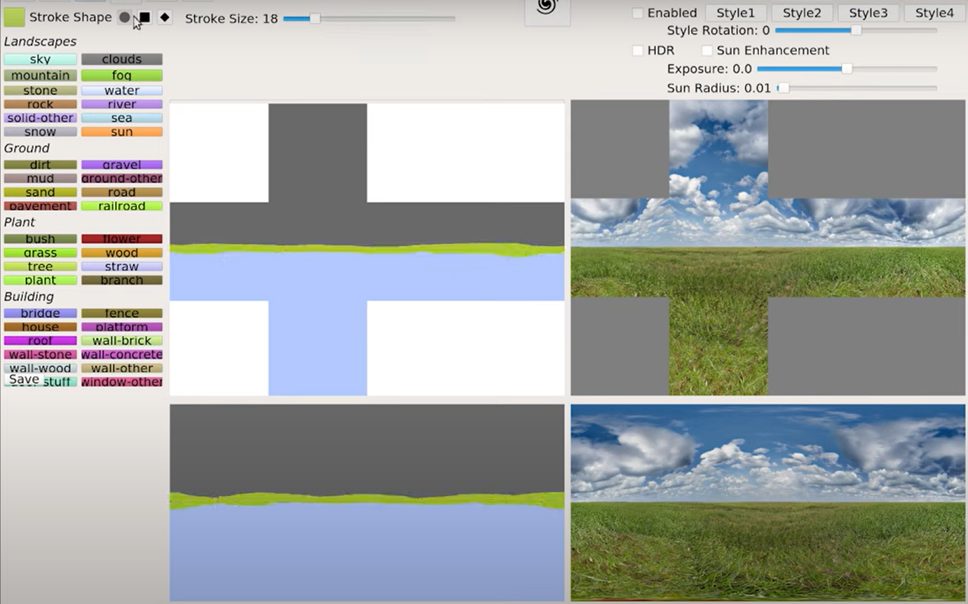Image resolution: width=968 pixels, height=604 pixels.
Task: Toggle the Enabled checkbox
Action: [638, 13]
